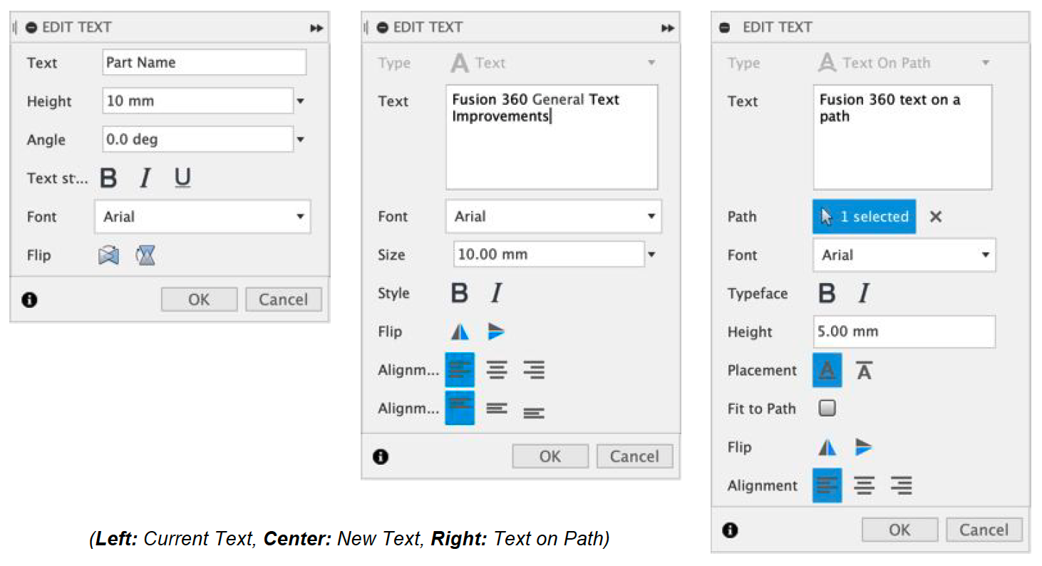Viewport: 1042px width, 566px height.
Task: Click Italic icon in center Edit Text panel
Action: (496, 293)
